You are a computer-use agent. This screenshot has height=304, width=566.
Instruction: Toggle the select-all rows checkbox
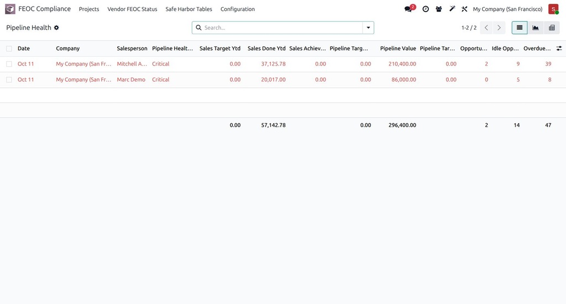9,49
